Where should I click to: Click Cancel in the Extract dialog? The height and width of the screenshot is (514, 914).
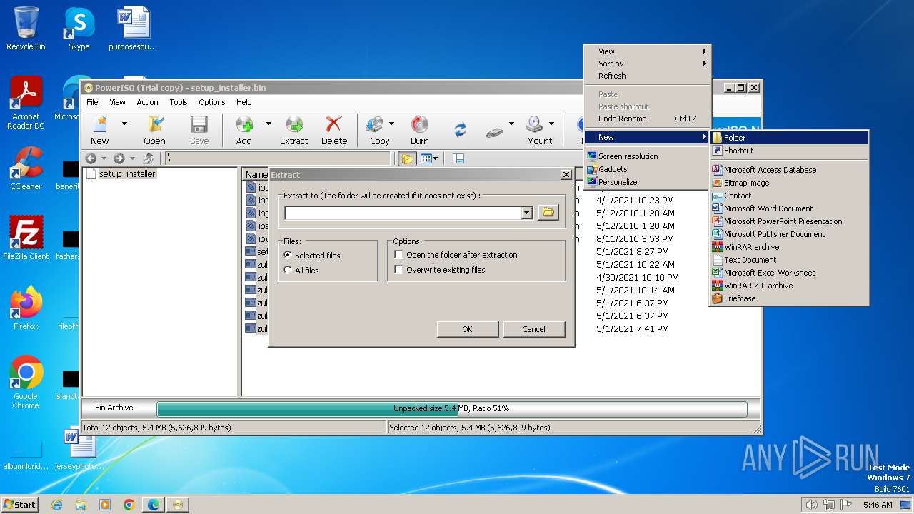(x=533, y=329)
